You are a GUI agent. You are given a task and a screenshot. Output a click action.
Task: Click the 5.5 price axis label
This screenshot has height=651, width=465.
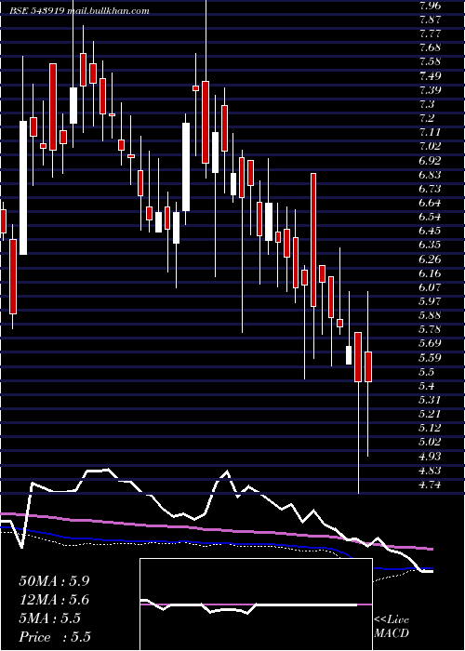click(x=428, y=372)
